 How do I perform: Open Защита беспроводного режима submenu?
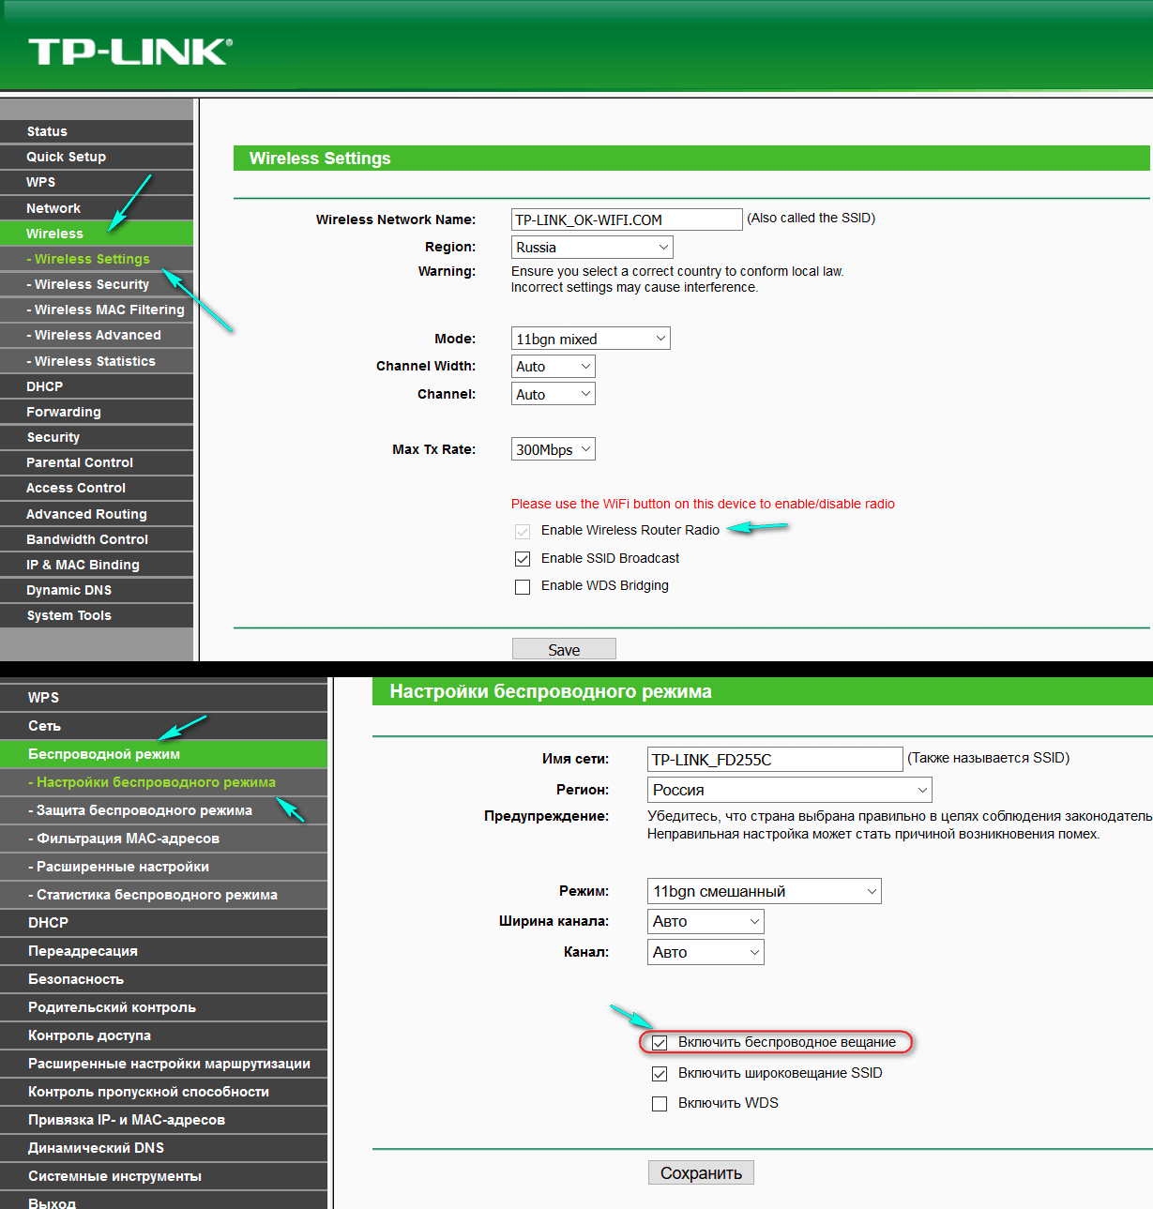164,810
